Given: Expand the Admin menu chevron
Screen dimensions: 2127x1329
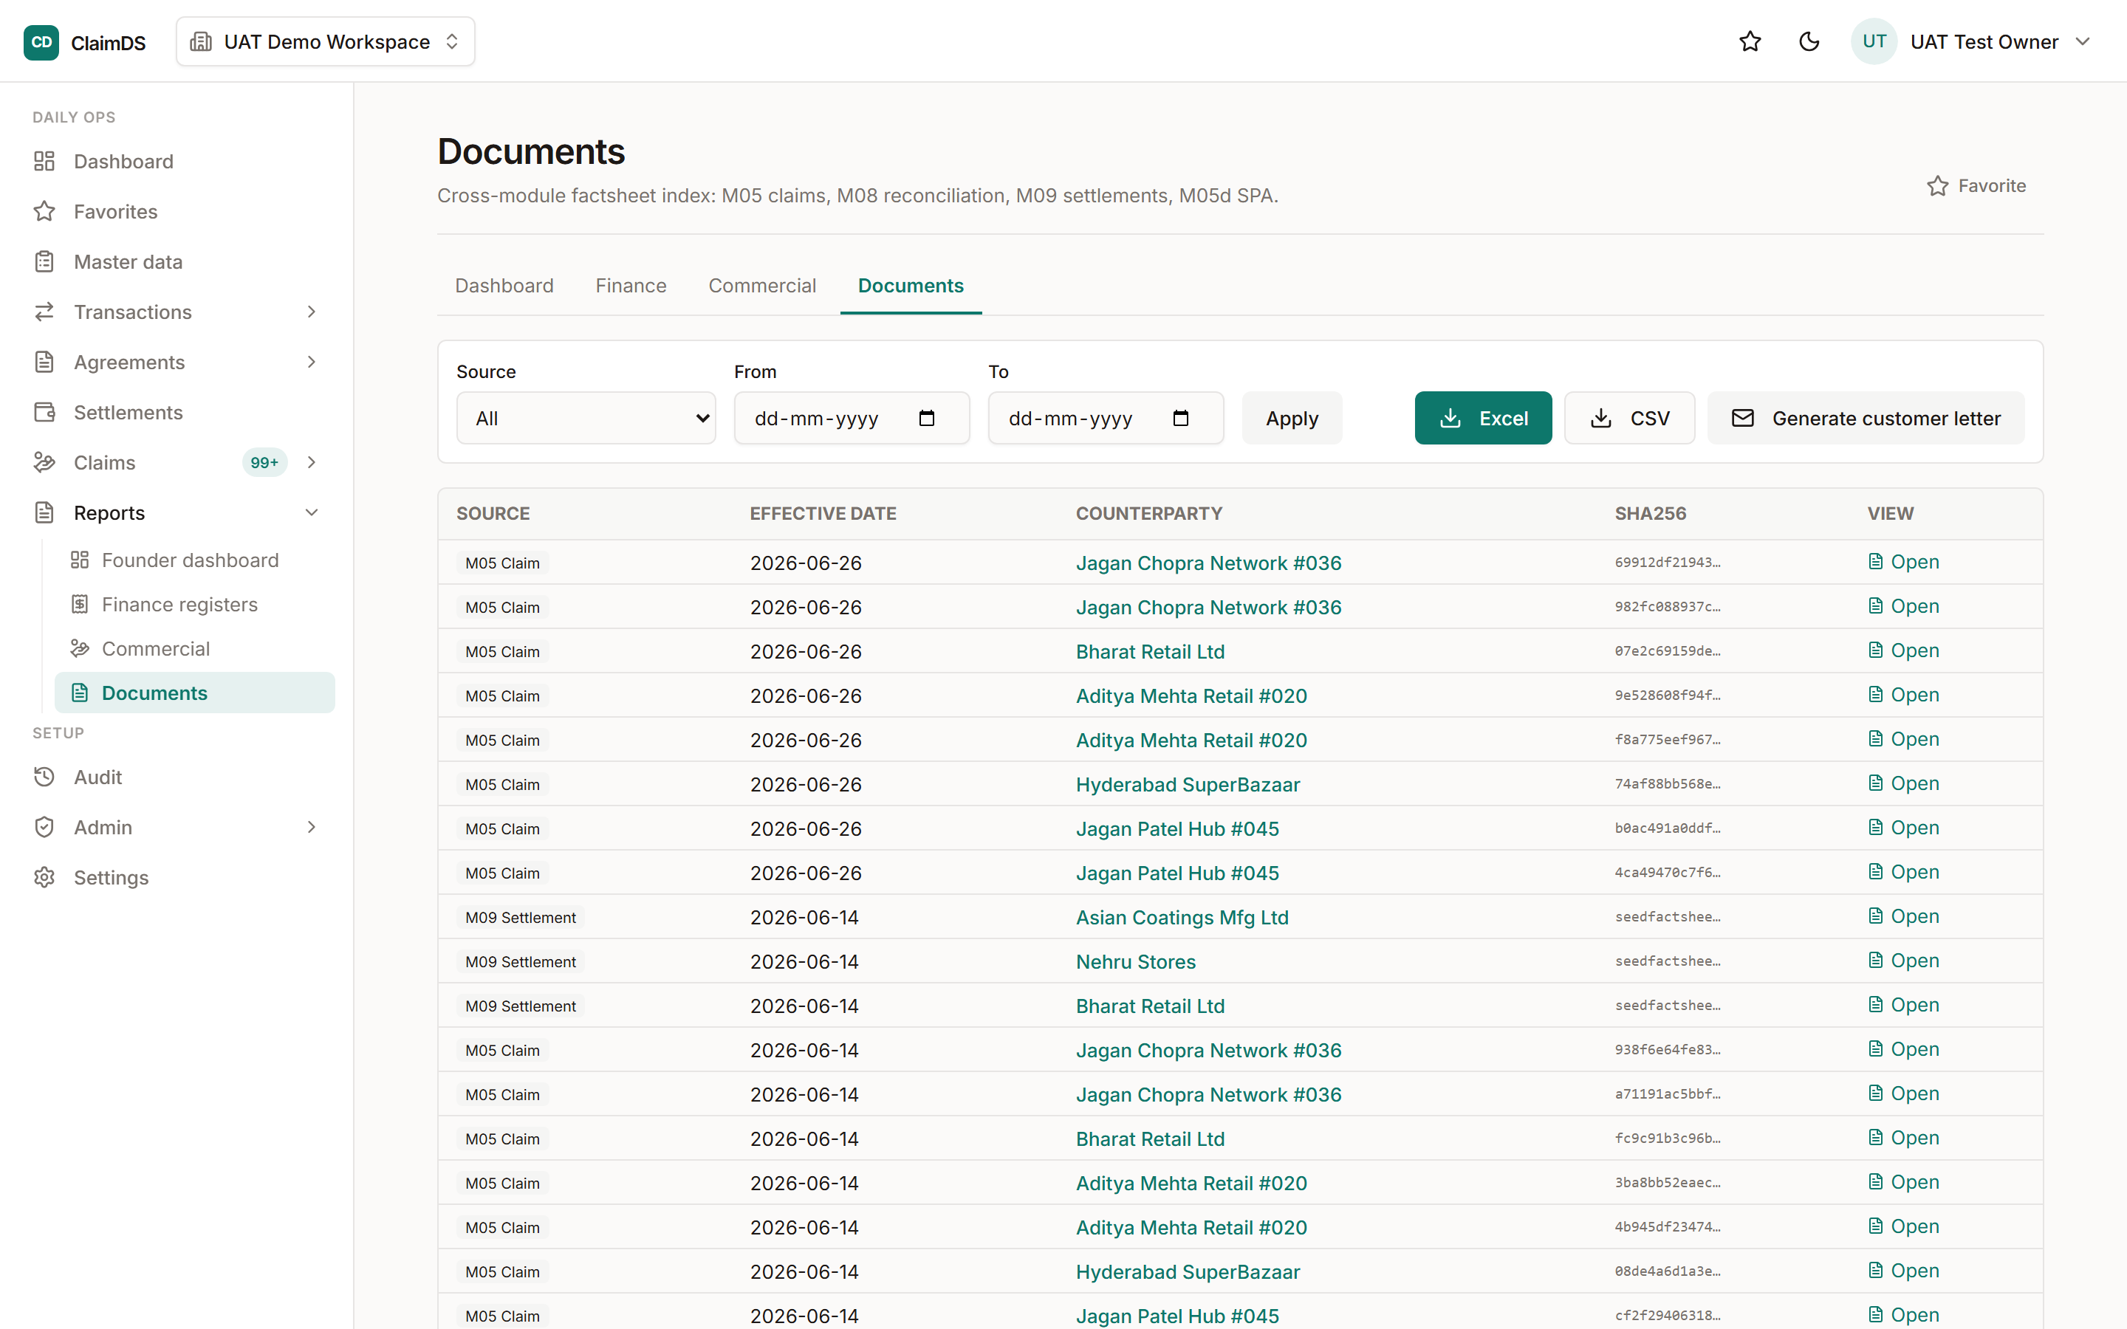Looking at the screenshot, I should pyautogui.click(x=311, y=826).
